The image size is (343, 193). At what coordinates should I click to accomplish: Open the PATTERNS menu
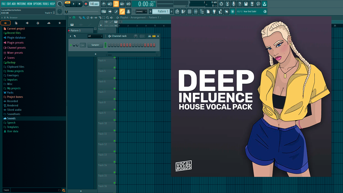[21, 4]
